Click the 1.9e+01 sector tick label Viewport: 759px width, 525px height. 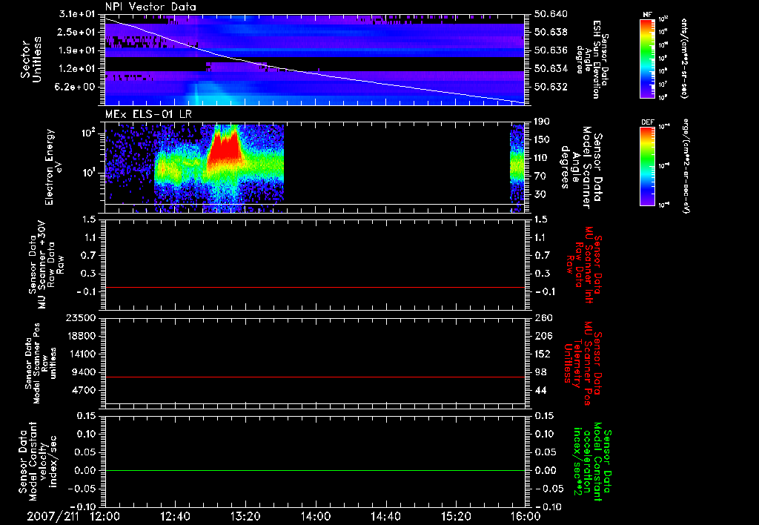click(x=77, y=50)
